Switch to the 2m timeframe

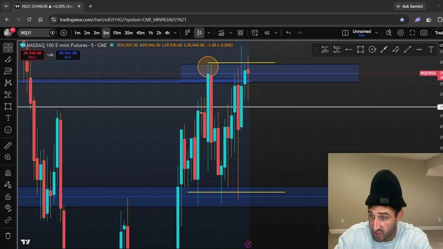[x=87, y=33]
